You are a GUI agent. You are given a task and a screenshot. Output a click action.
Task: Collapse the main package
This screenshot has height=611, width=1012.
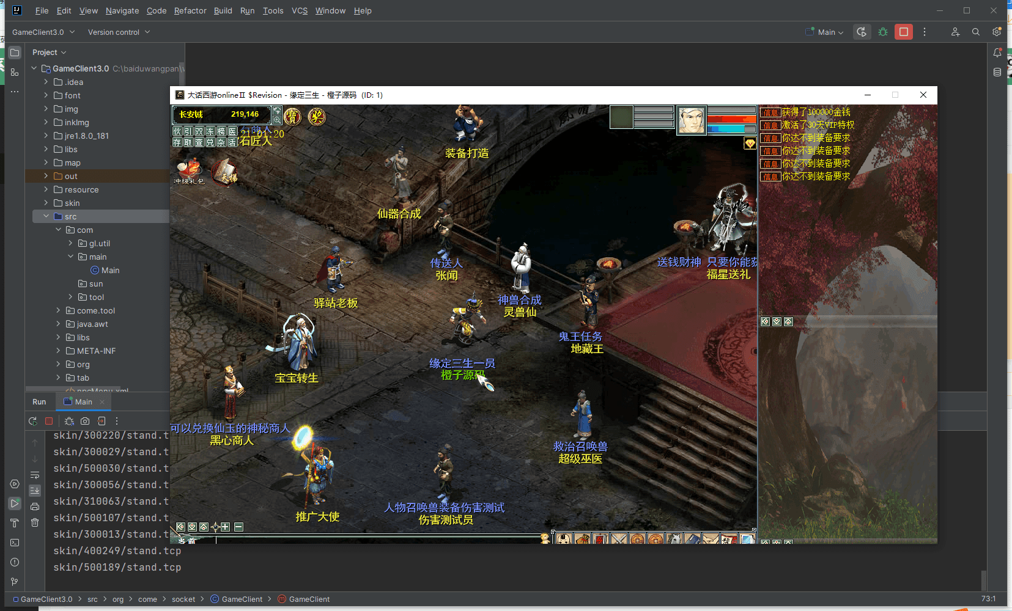pos(70,257)
